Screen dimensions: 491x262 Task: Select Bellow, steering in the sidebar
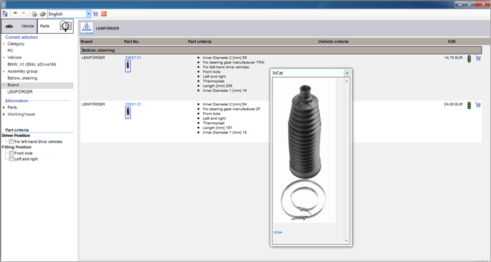(22, 78)
